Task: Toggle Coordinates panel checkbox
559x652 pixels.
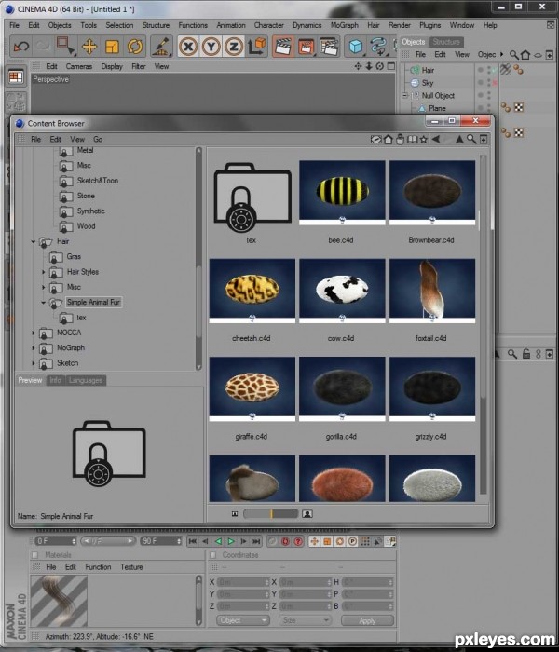Action: pyautogui.click(x=213, y=555)
